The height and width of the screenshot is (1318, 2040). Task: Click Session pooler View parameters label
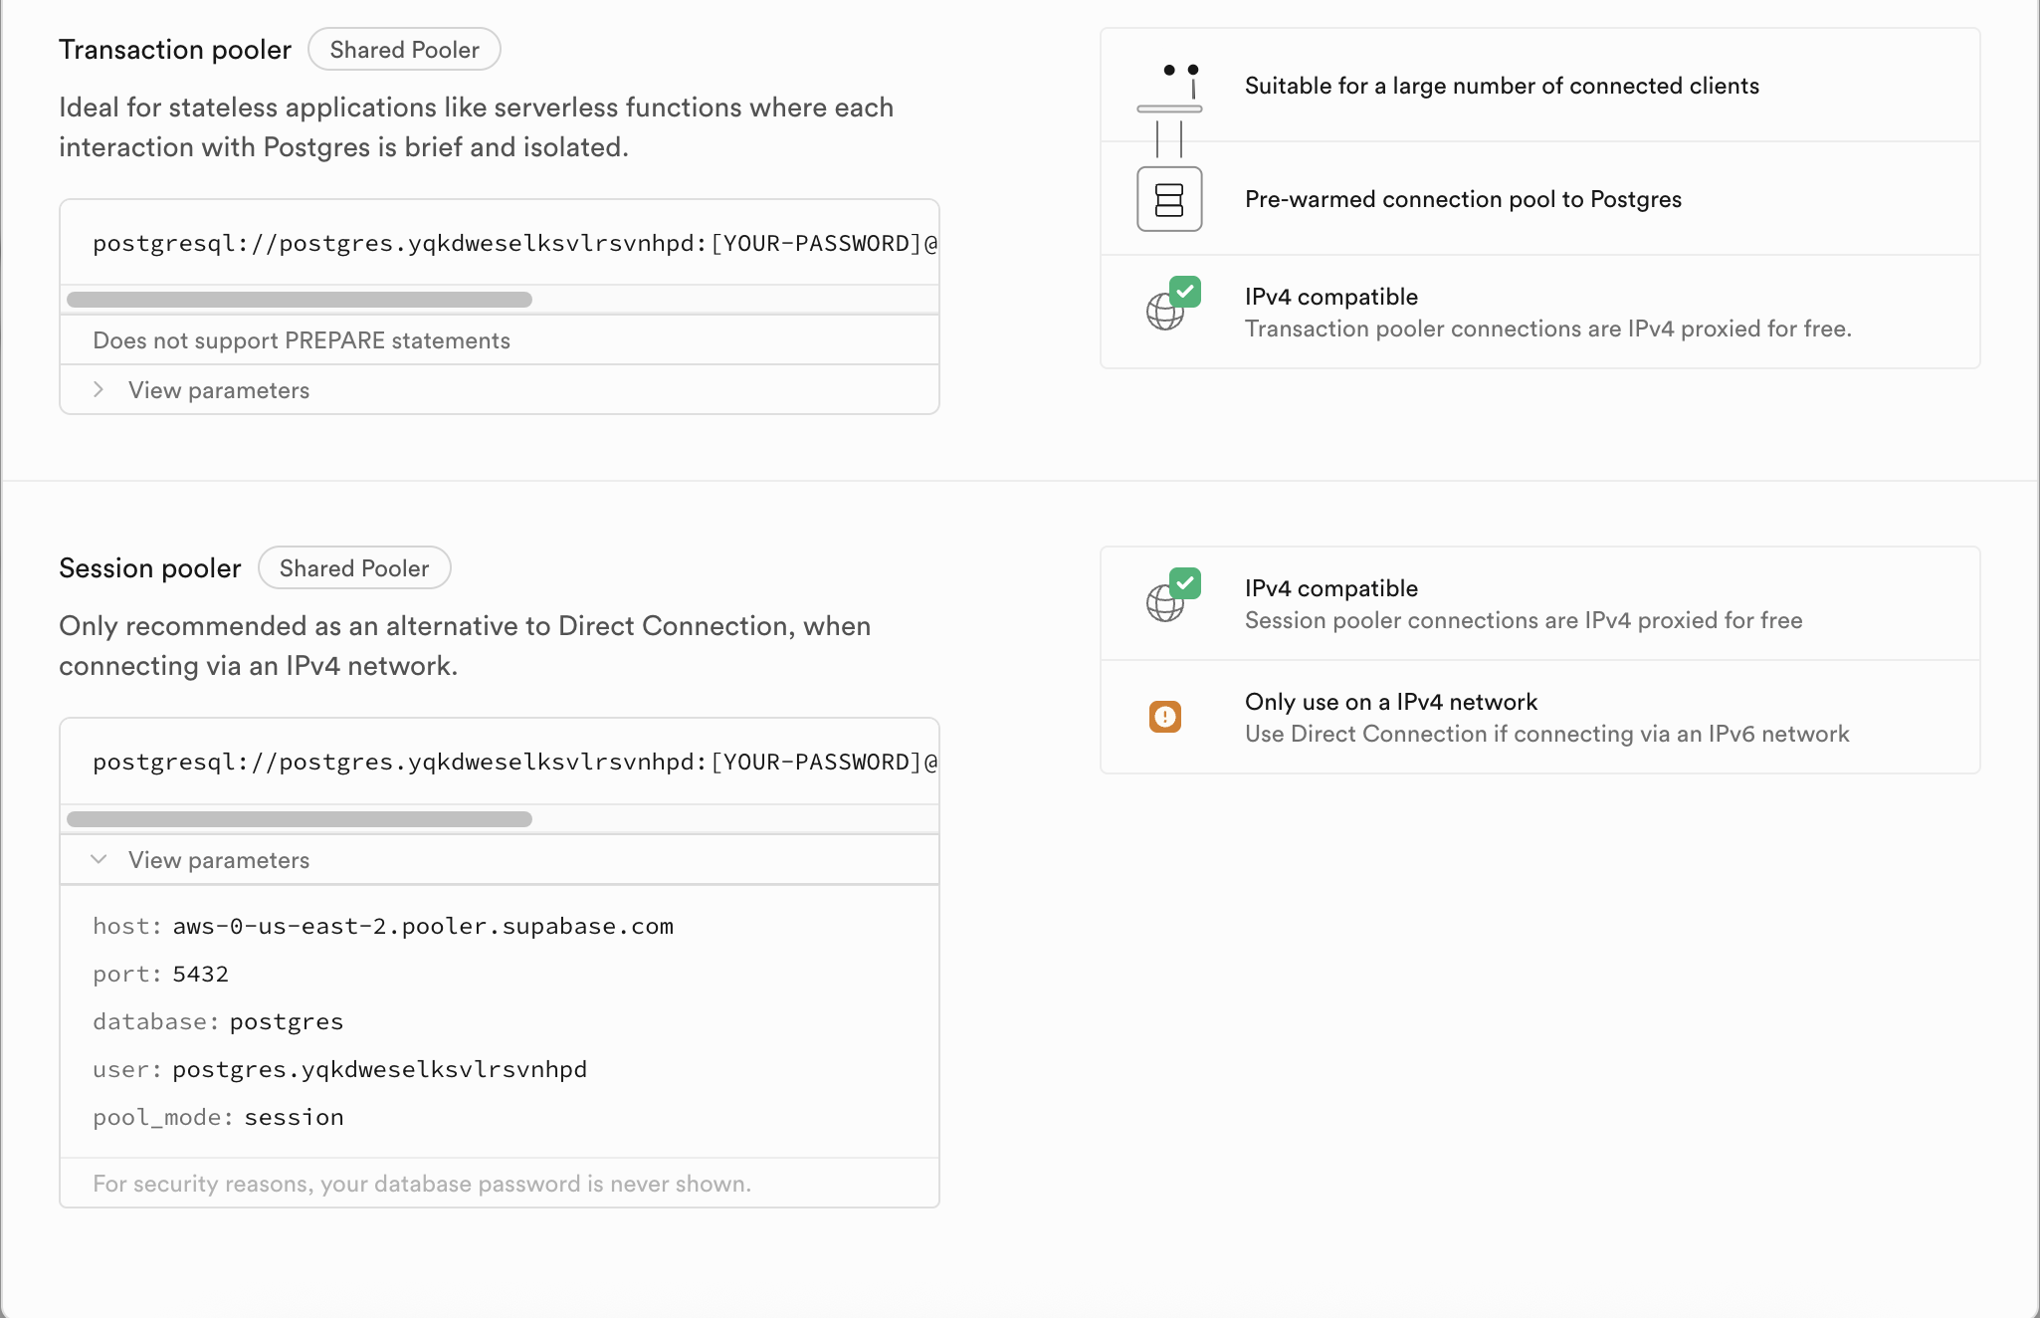tap(219, 860)
